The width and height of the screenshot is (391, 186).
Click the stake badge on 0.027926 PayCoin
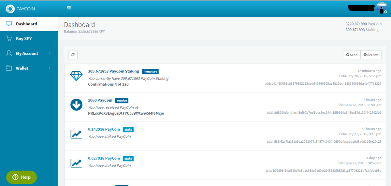click(128, 159)
